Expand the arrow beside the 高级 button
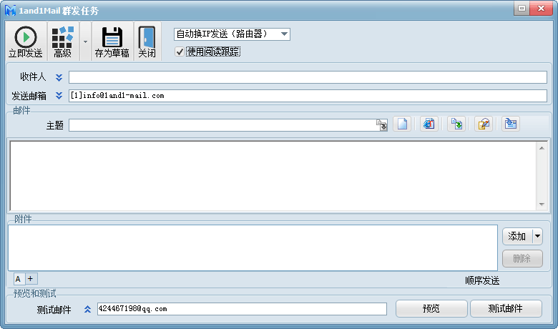Screen dimensions: 558x329 (x=85, y=41)
